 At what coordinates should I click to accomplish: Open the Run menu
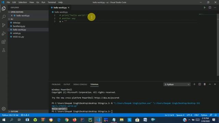click(x=43, y=2)
